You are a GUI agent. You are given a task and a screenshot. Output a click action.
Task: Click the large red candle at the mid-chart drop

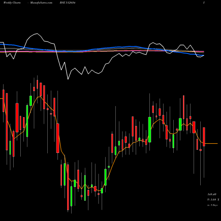click(x=58, y=138)
